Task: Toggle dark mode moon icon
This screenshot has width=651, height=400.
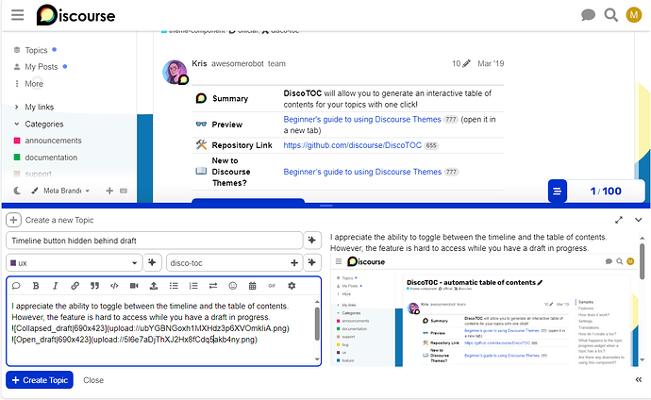Action: 17,191
